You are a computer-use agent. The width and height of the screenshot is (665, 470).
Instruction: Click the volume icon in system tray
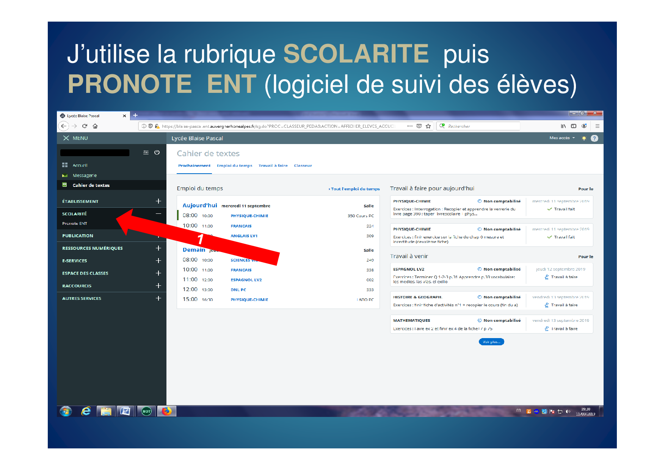click(568, 411)
